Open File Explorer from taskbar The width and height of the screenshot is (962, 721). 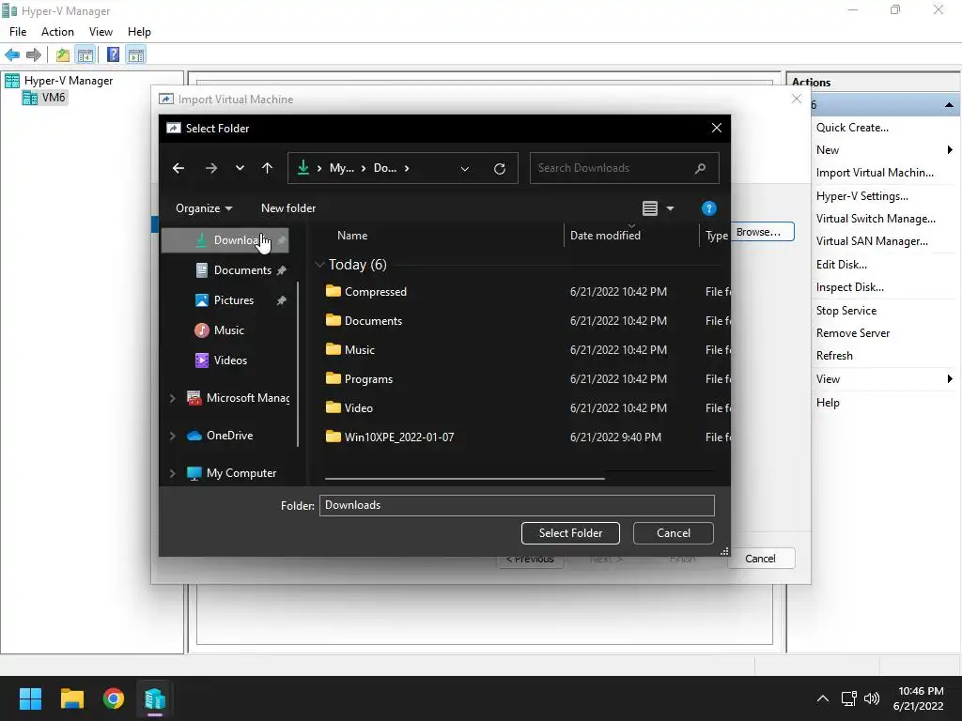(x=71, y=698)
